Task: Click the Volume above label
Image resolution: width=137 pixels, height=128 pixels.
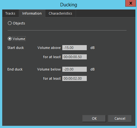Action: (49, 48)
